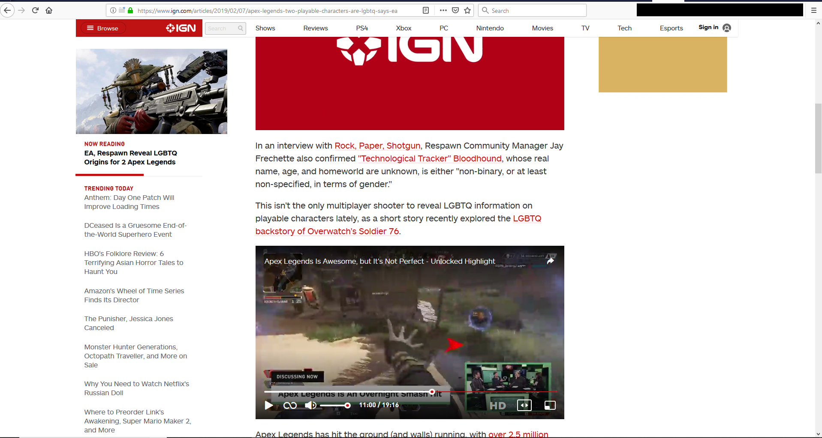Read 'Anthem: Day One Patch' story
Screen dimensions: 822x438
point(129,202)
